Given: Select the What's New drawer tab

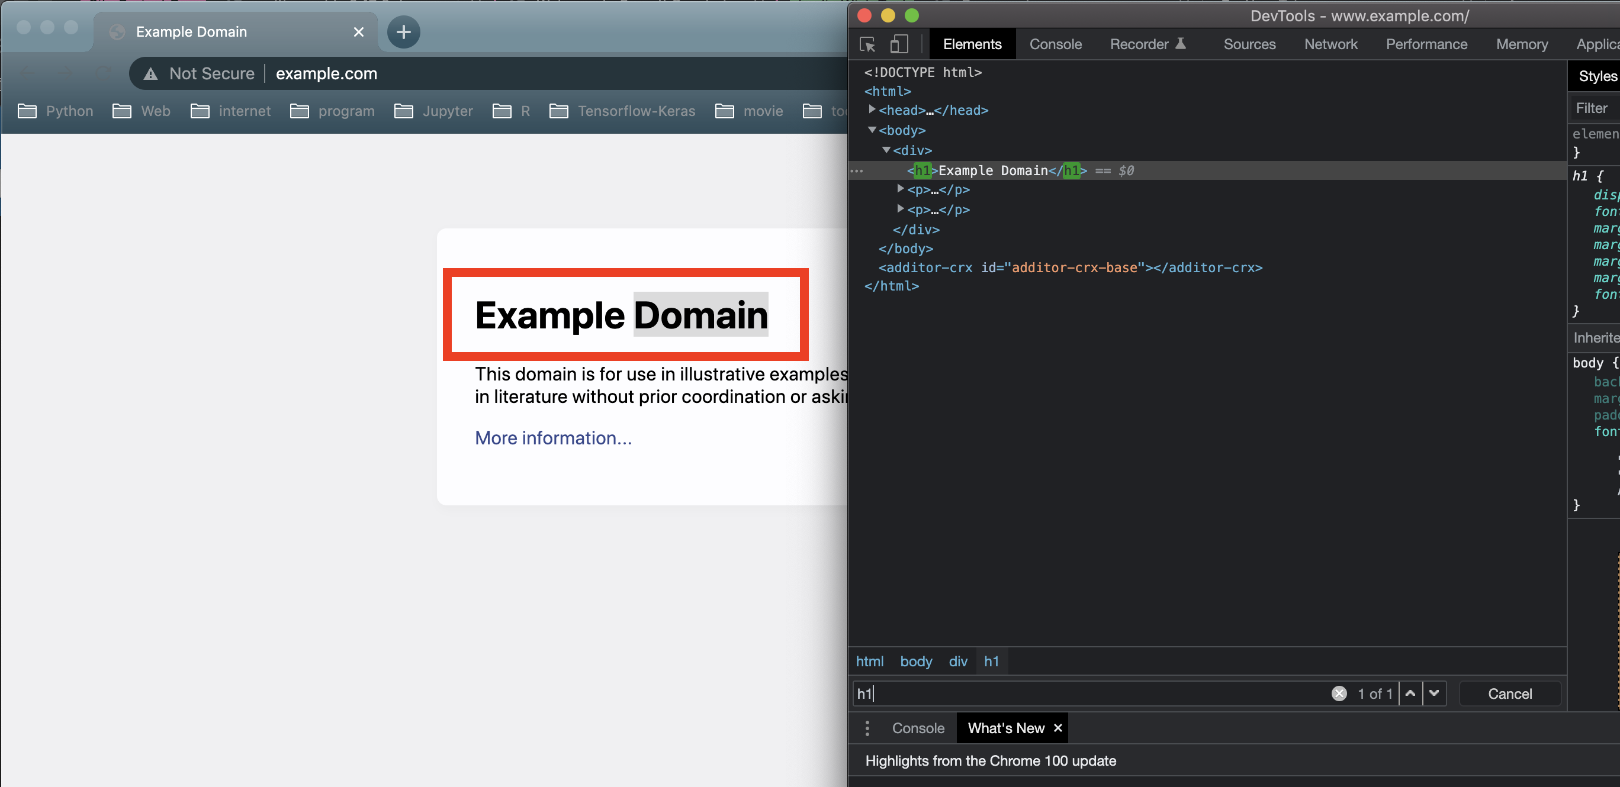Looking at the screenshot, I should point(1005,728).
